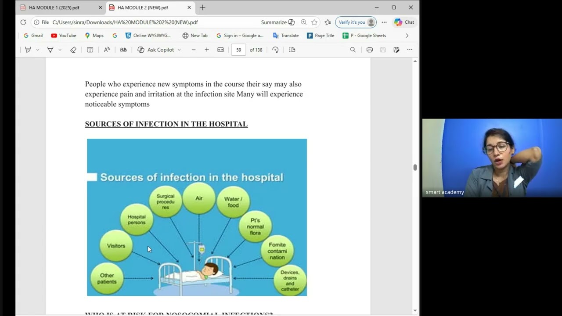Minimize the browser window
This screenshot has width=562, height=316.
point(377,7)
